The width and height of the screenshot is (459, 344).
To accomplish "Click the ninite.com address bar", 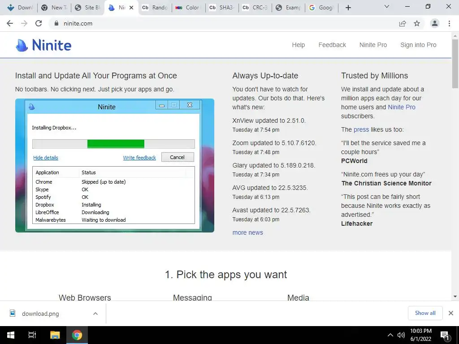I will (x=222, y=23).
